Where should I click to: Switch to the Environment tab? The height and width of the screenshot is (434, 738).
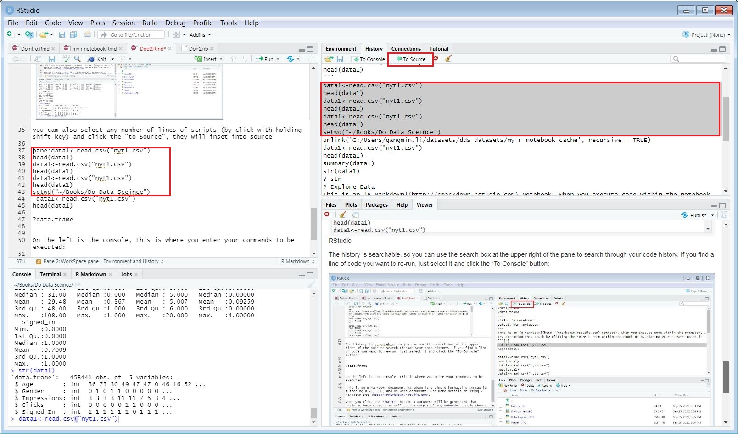click(341, 49)
